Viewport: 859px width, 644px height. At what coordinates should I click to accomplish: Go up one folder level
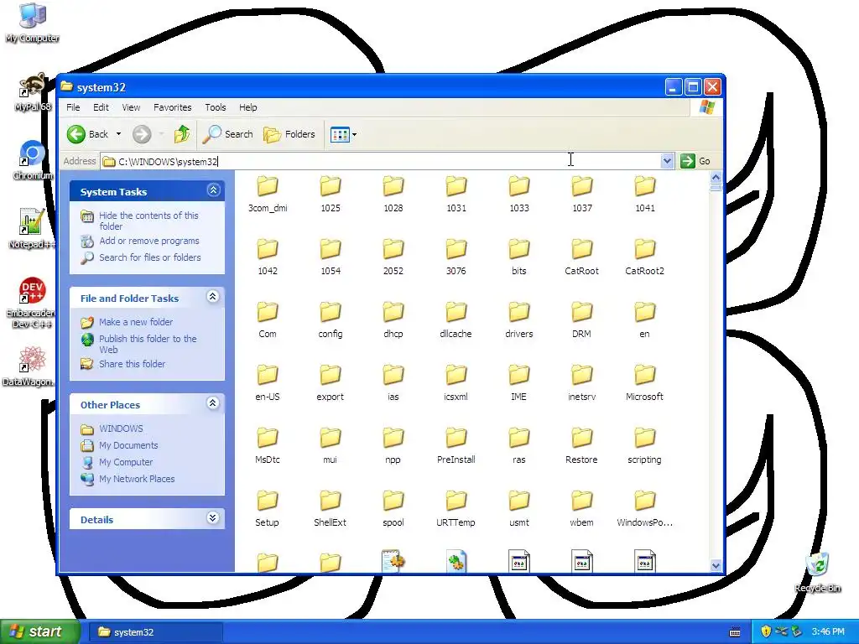point(181,134)
